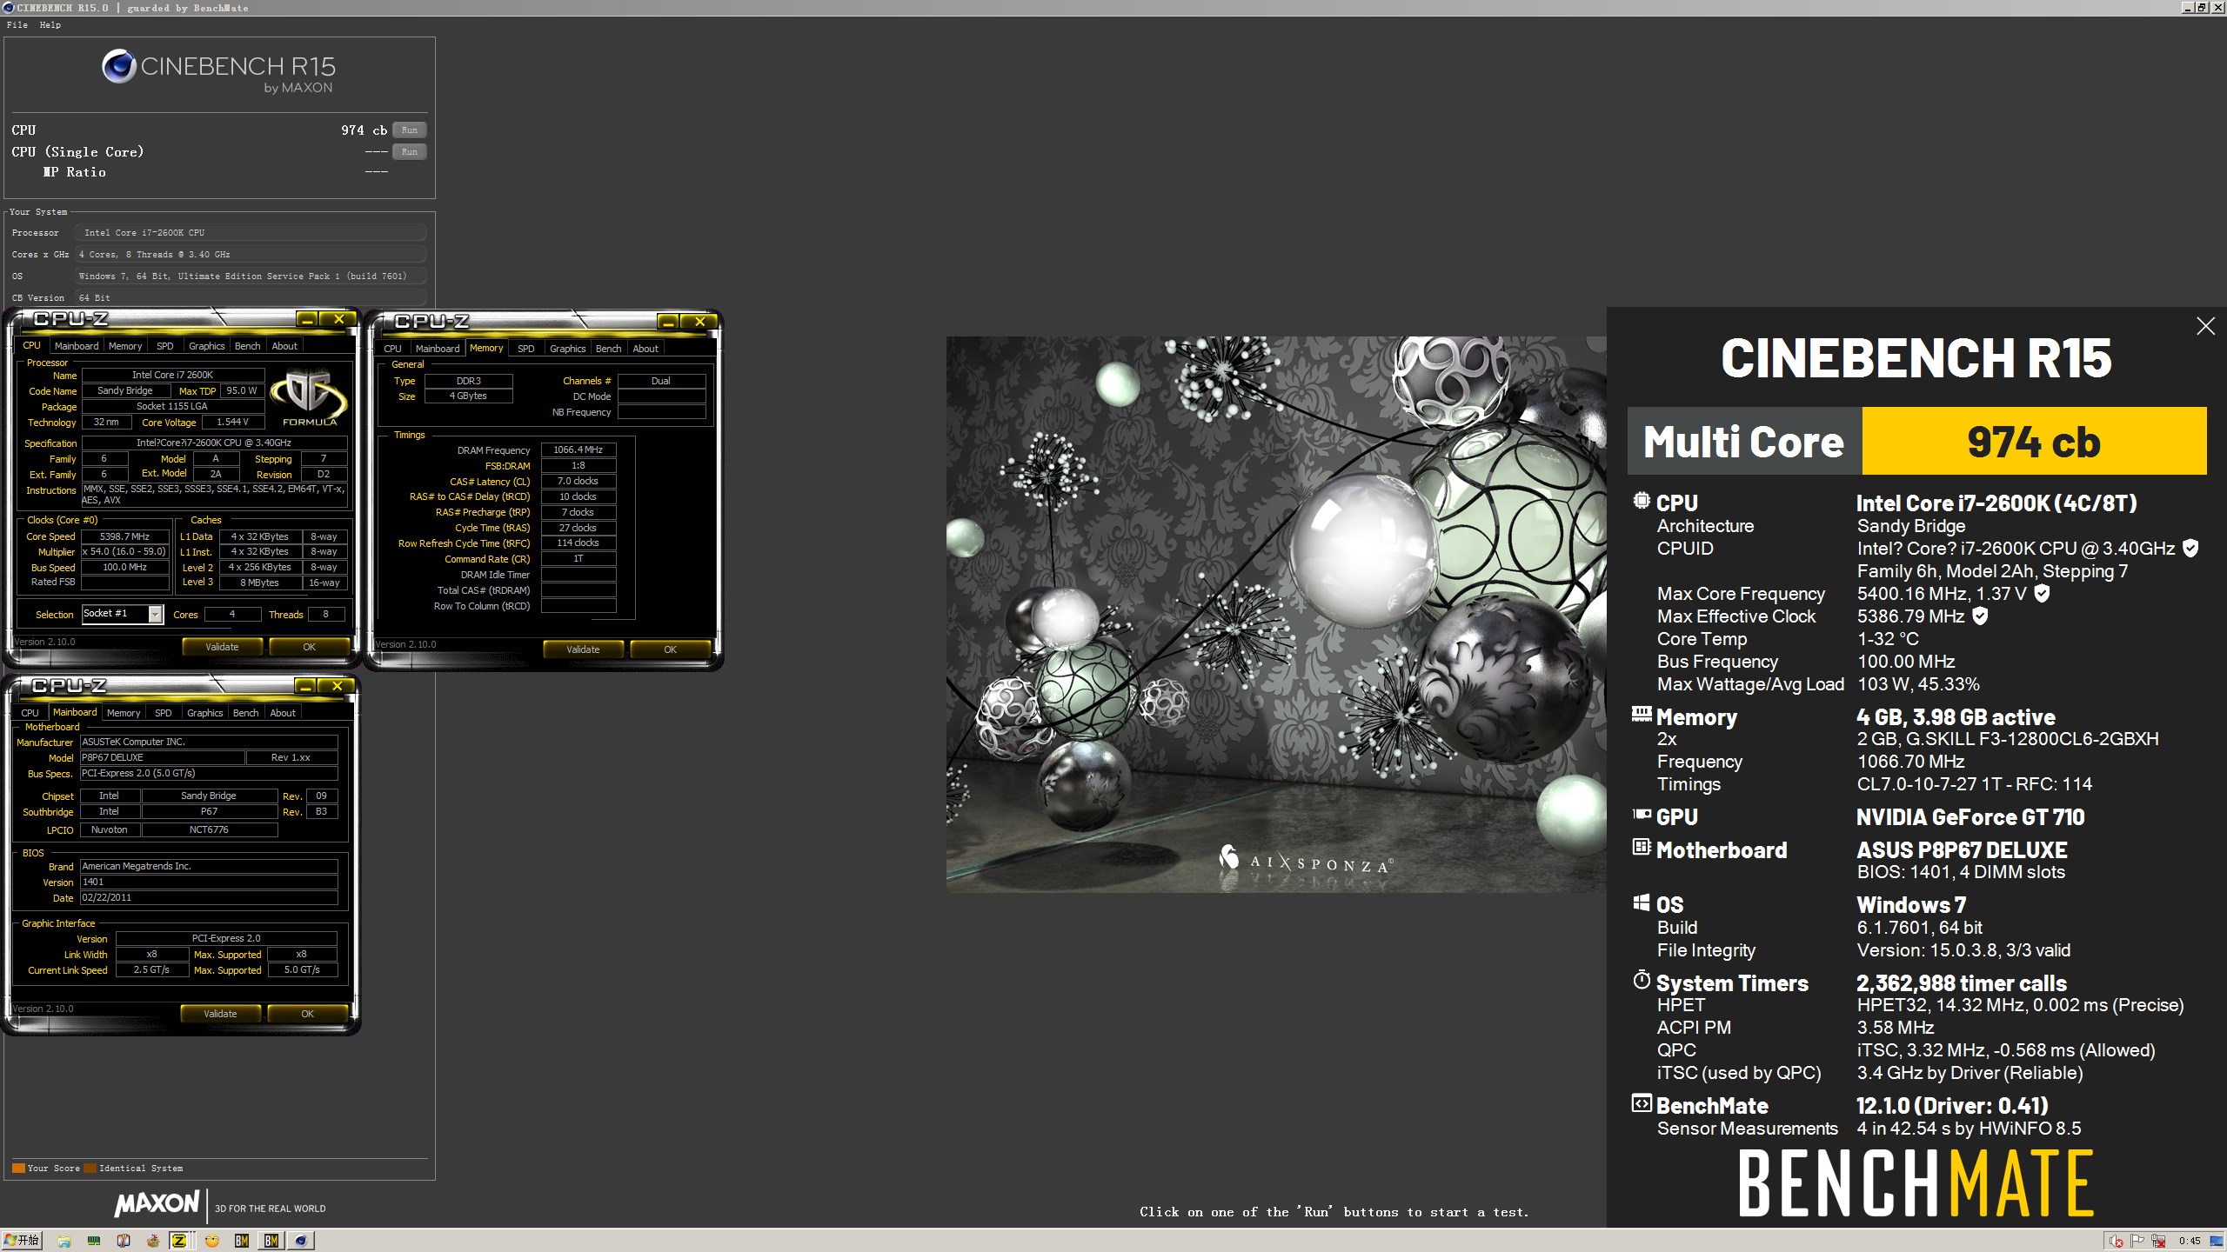Click the Action Center flag tray icon
The image size is (2227, 1252).
pos(2137,1241)
